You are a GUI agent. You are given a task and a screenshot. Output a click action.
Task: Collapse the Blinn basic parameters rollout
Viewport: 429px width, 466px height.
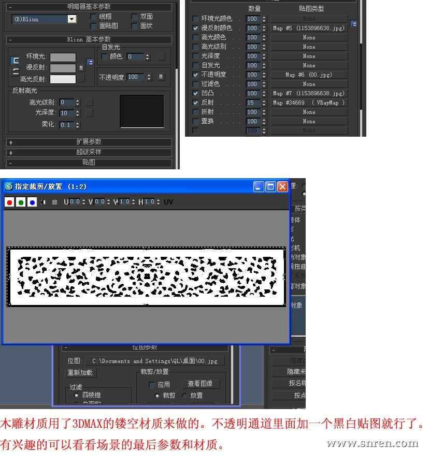tap(89, 39)
